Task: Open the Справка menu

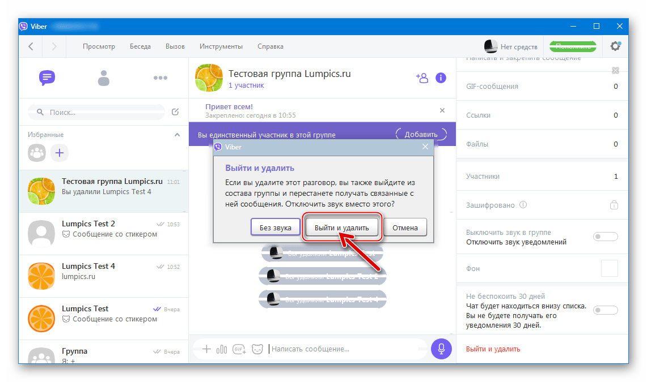Action: tap(270, 46)
